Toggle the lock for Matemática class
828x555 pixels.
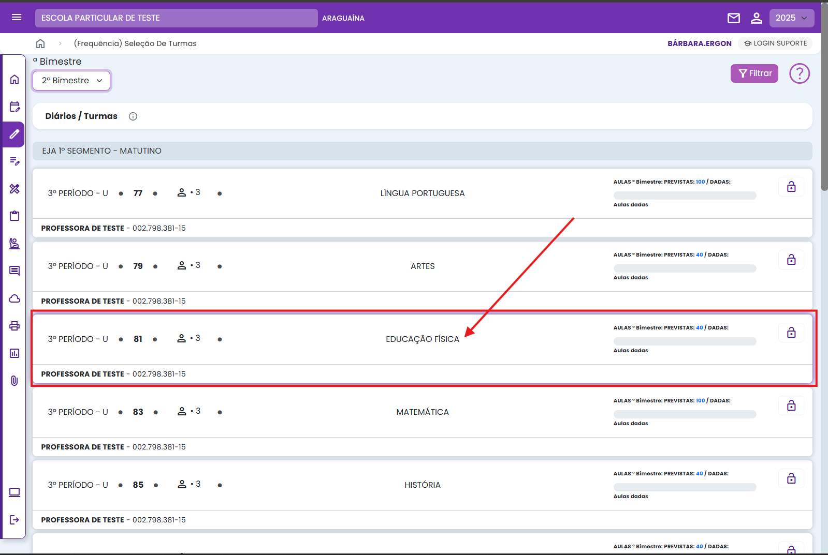(x=791, y=406)
